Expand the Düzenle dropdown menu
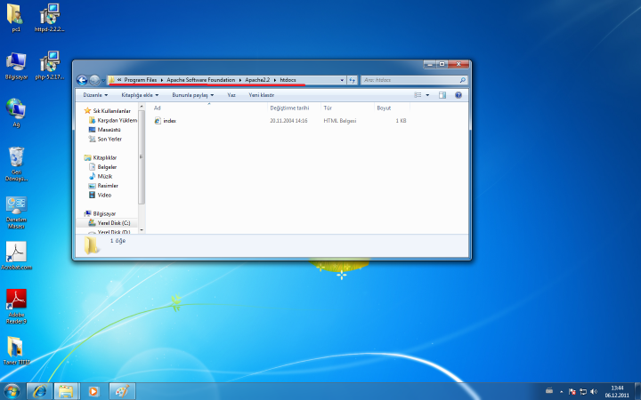This screenshot has width=641, height=400. (95, 94)
